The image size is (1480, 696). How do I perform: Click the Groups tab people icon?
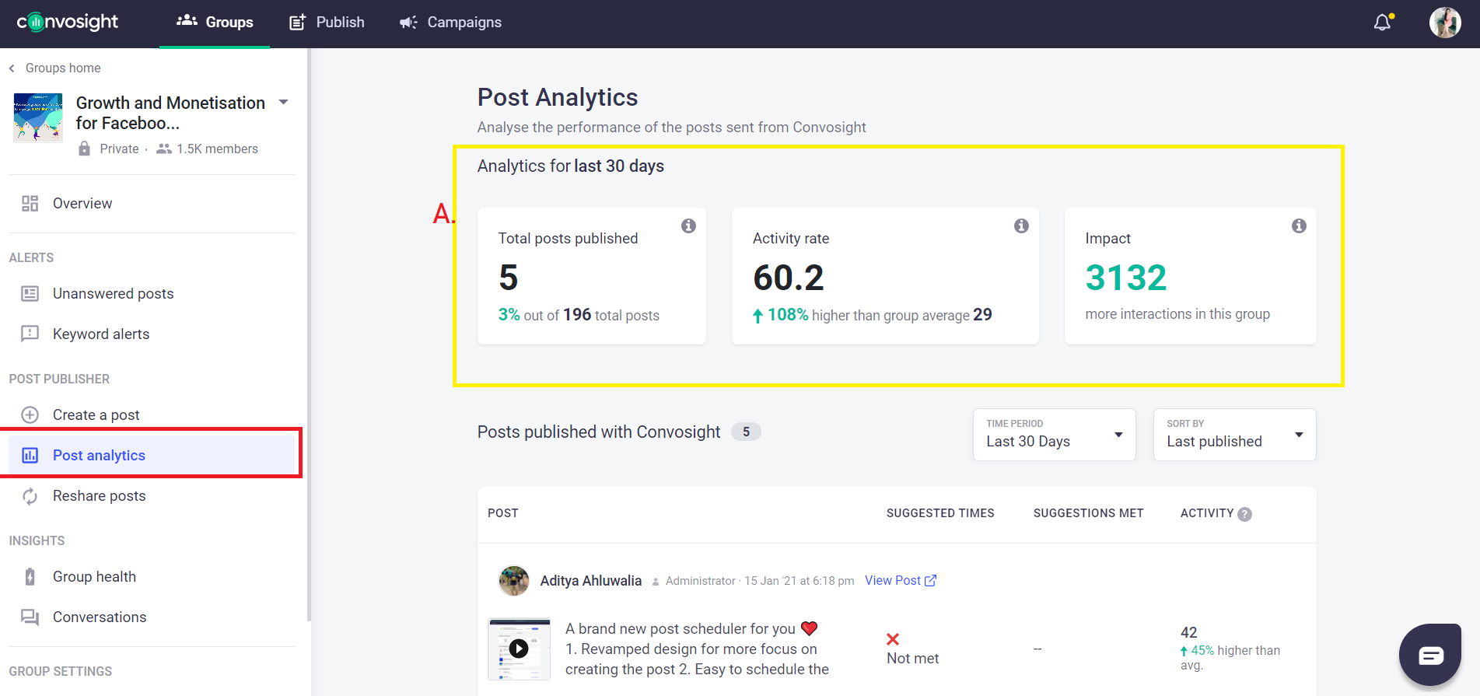[187, 21]
